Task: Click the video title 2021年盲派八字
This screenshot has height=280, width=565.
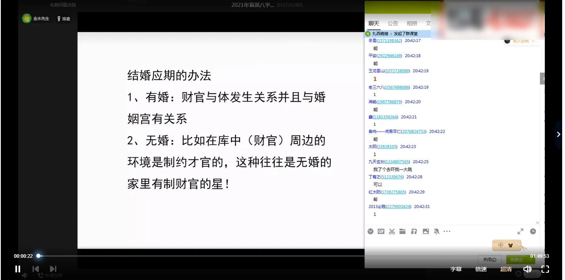Action: (253, 5)
